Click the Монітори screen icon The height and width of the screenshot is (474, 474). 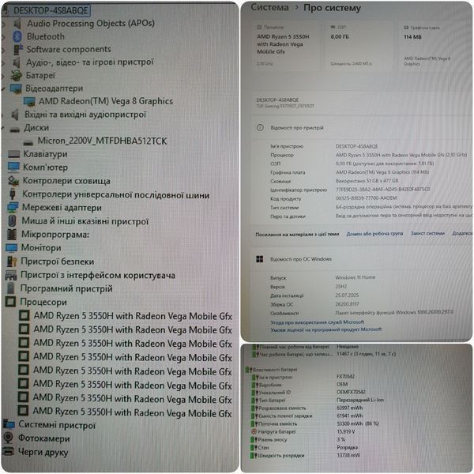(x=12, y=248)
